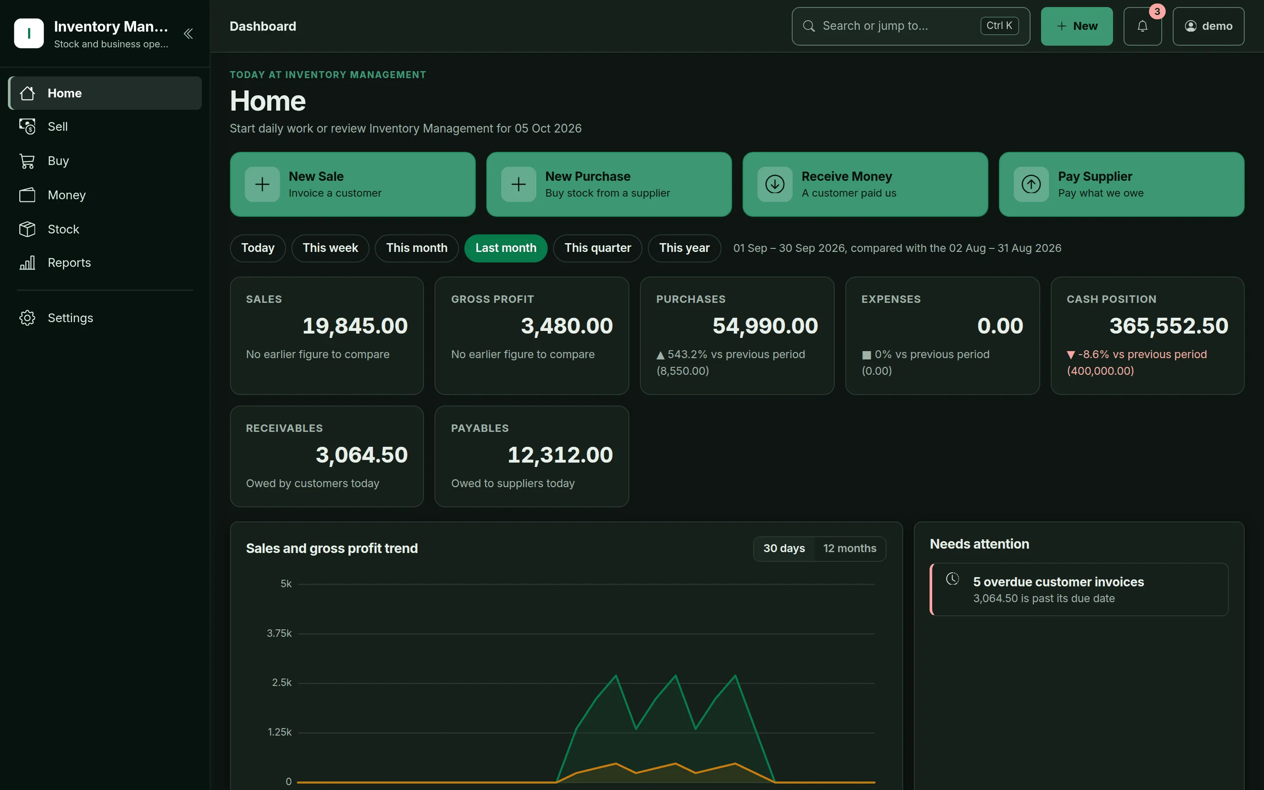The image size is (1264, 790).
Task: Select the Today period filter
Action: click(x=258, y=248)
